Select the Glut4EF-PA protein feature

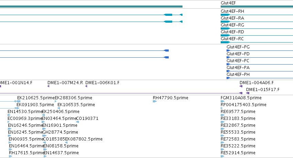click(x=260, y=71)
